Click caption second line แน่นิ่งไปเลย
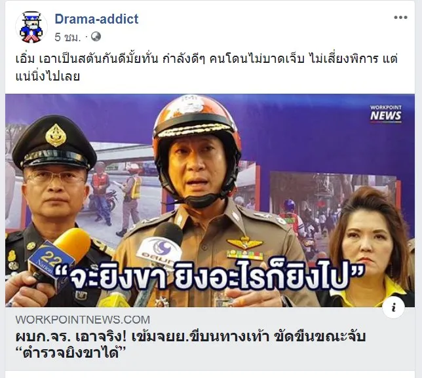 pos(48,76)
